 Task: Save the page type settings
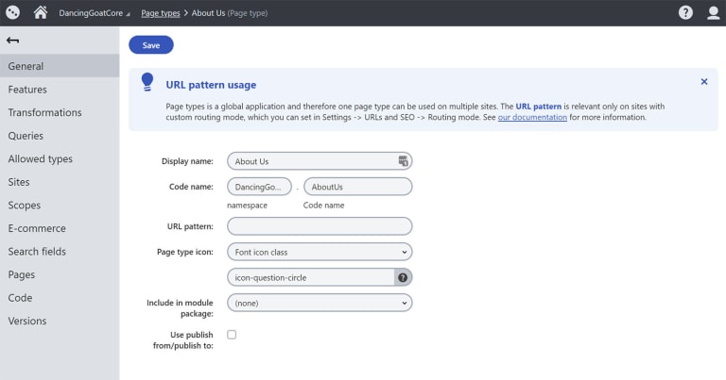[x=151, y=44]
